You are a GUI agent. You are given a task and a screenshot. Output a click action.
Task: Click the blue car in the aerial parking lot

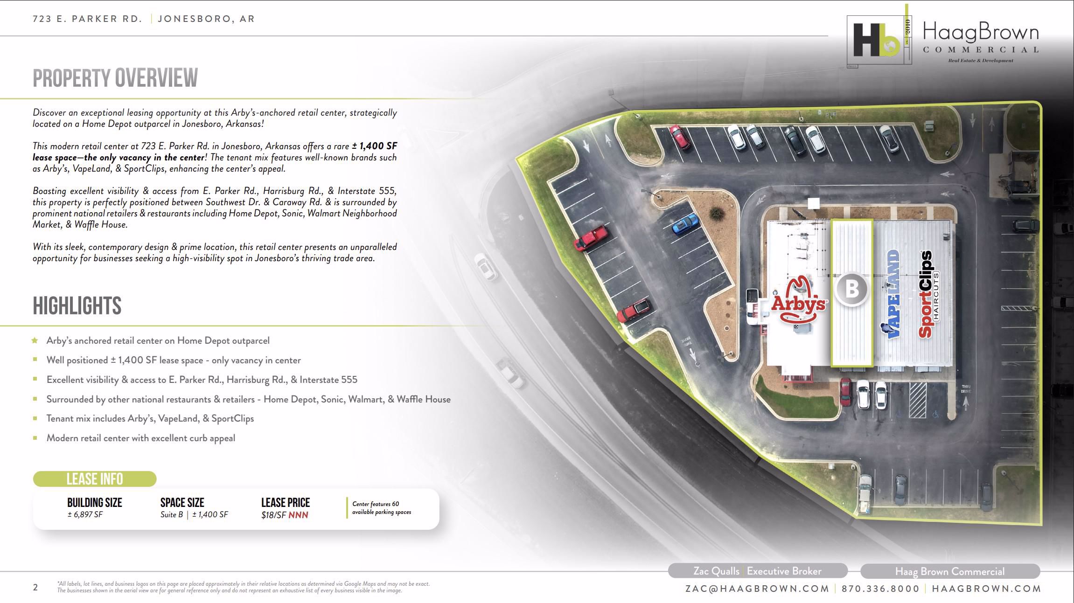click(x=685, y=223)
